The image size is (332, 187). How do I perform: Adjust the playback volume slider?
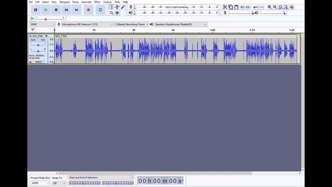pyautogui.click(x=273, y=13)
